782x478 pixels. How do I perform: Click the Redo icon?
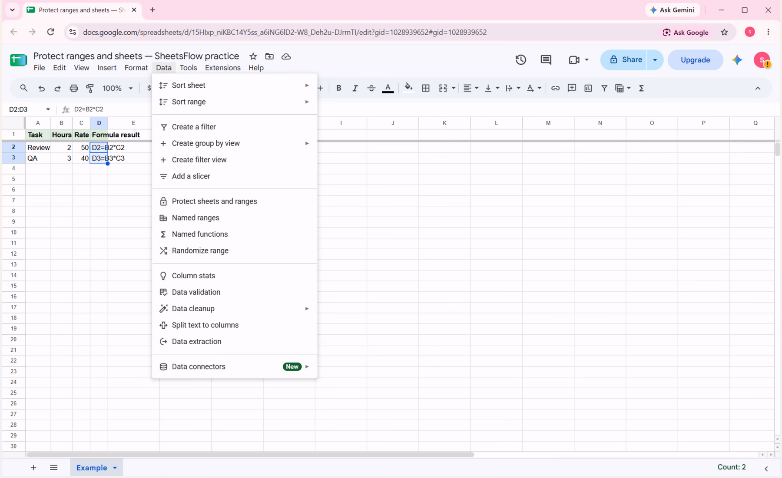tap(57, 88)
